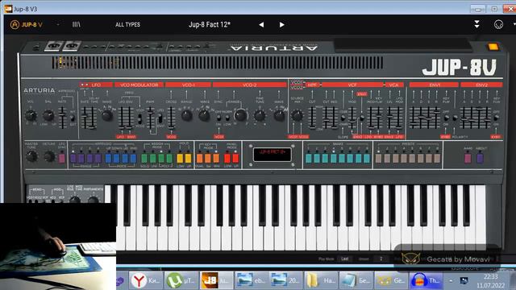This screenshot has height=290, width=516.
Task: Select bank 4 teal button
Action: click(333, 159)
